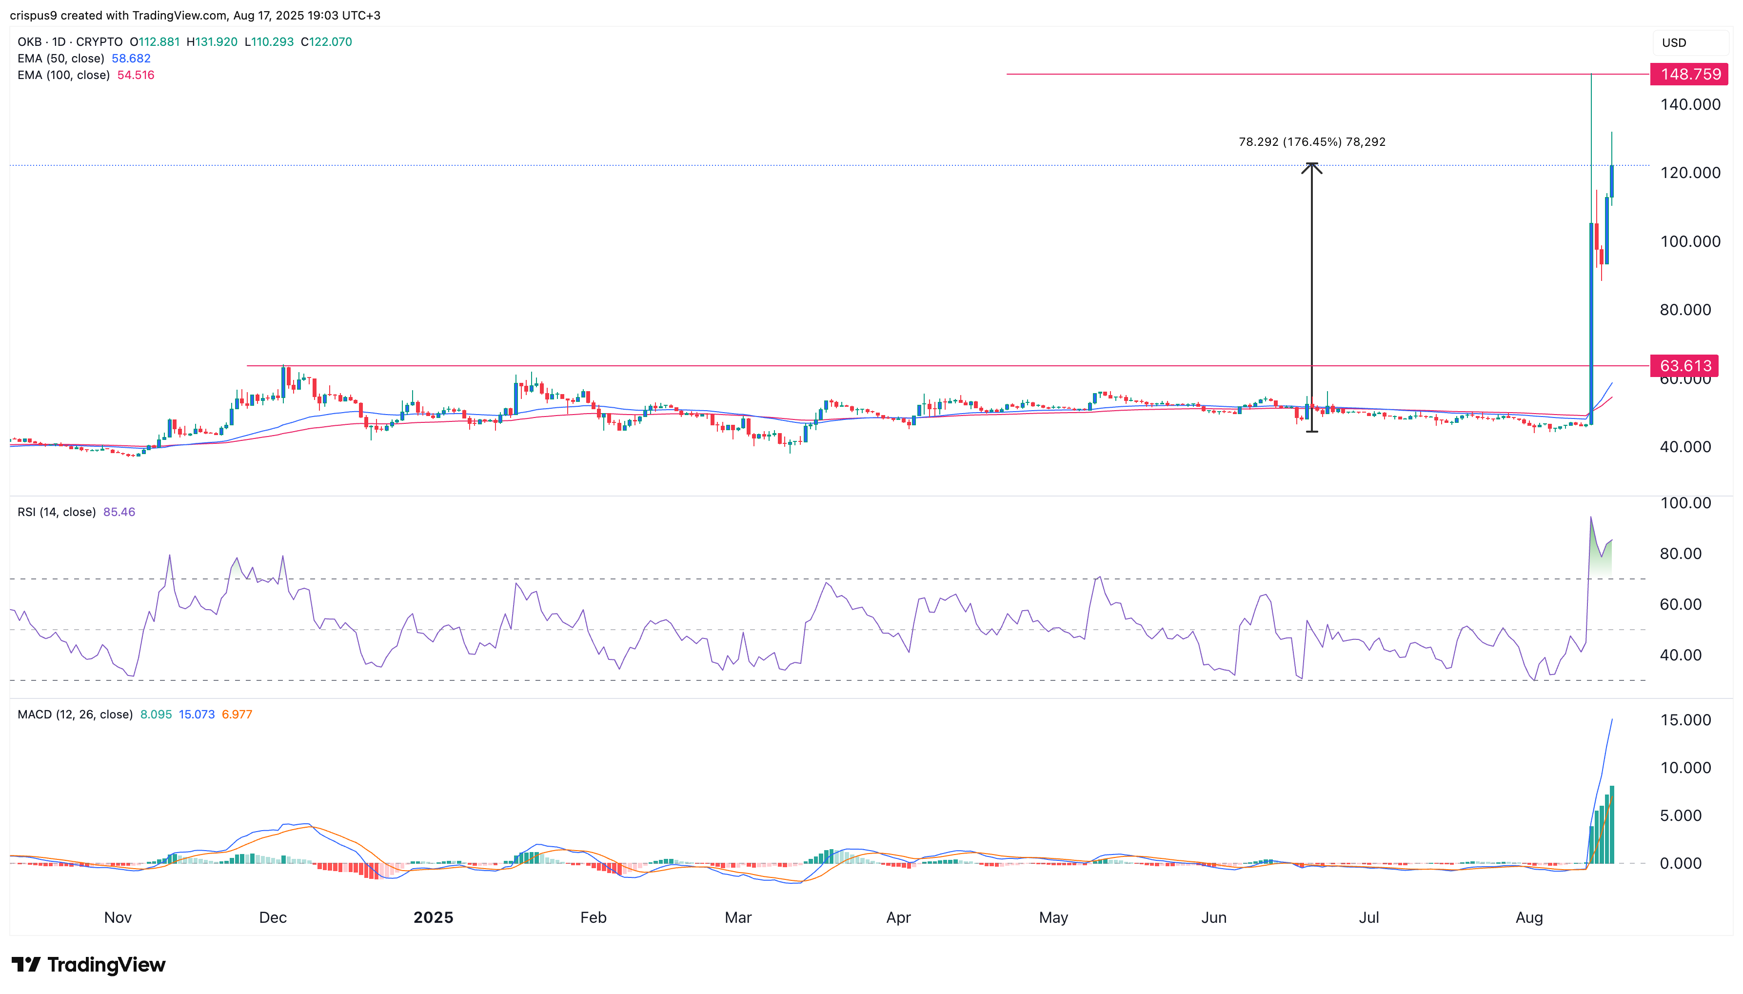Screen dimensions: 1743x994
Task: Click the Nov label on time axis
Action: (118, 917)
